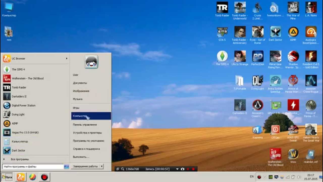Select the Dark Sector desktop icon
323x182 pixels.
pos(275,34)
